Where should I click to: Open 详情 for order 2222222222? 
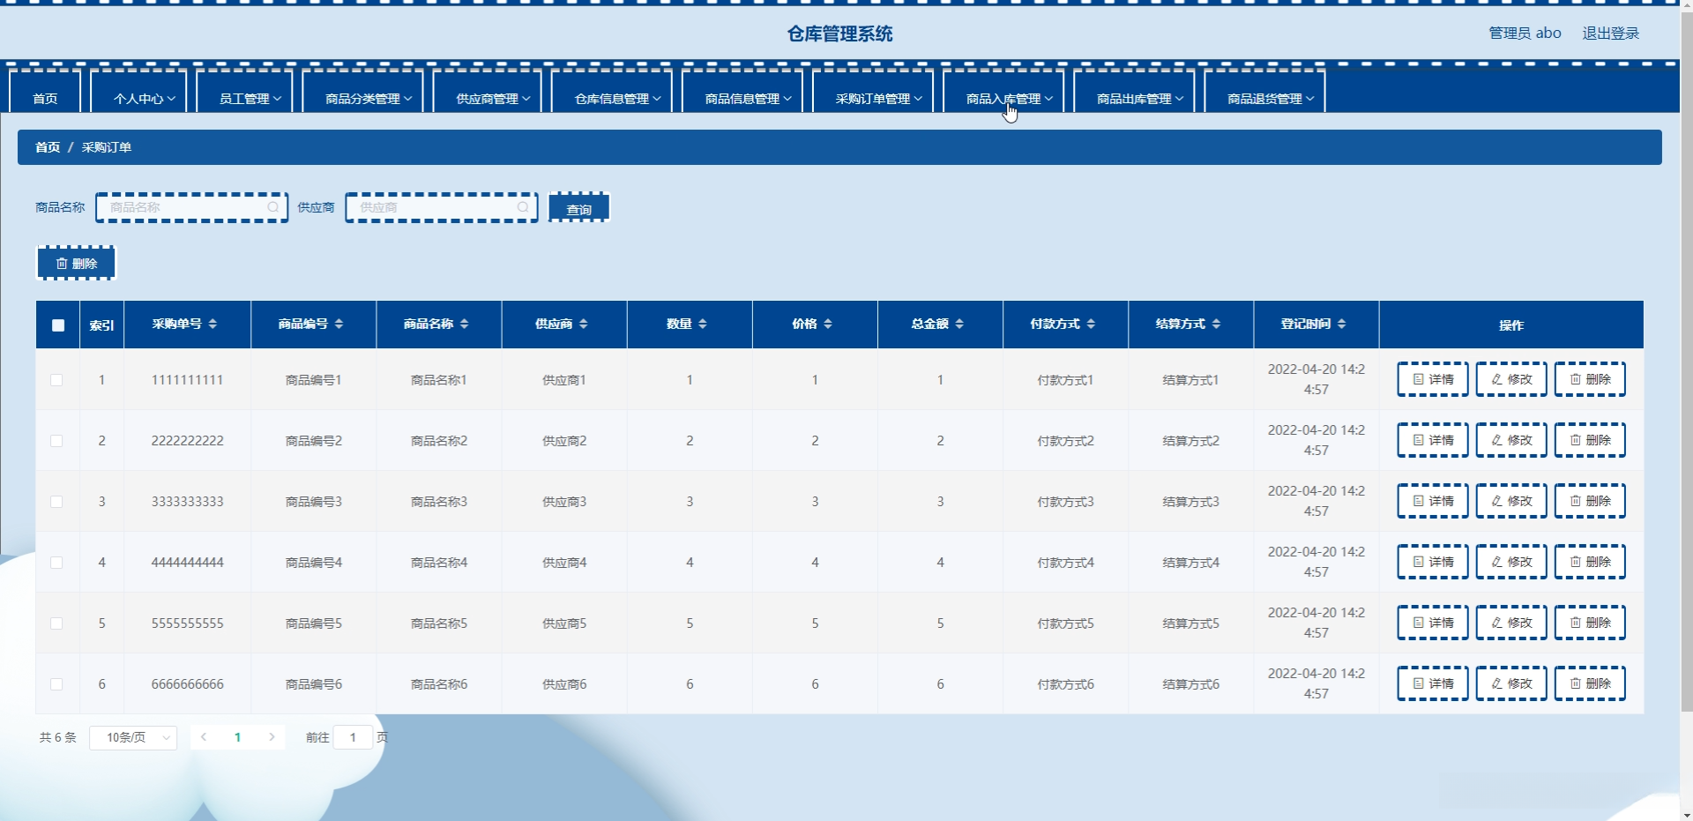click(1433, 440)
